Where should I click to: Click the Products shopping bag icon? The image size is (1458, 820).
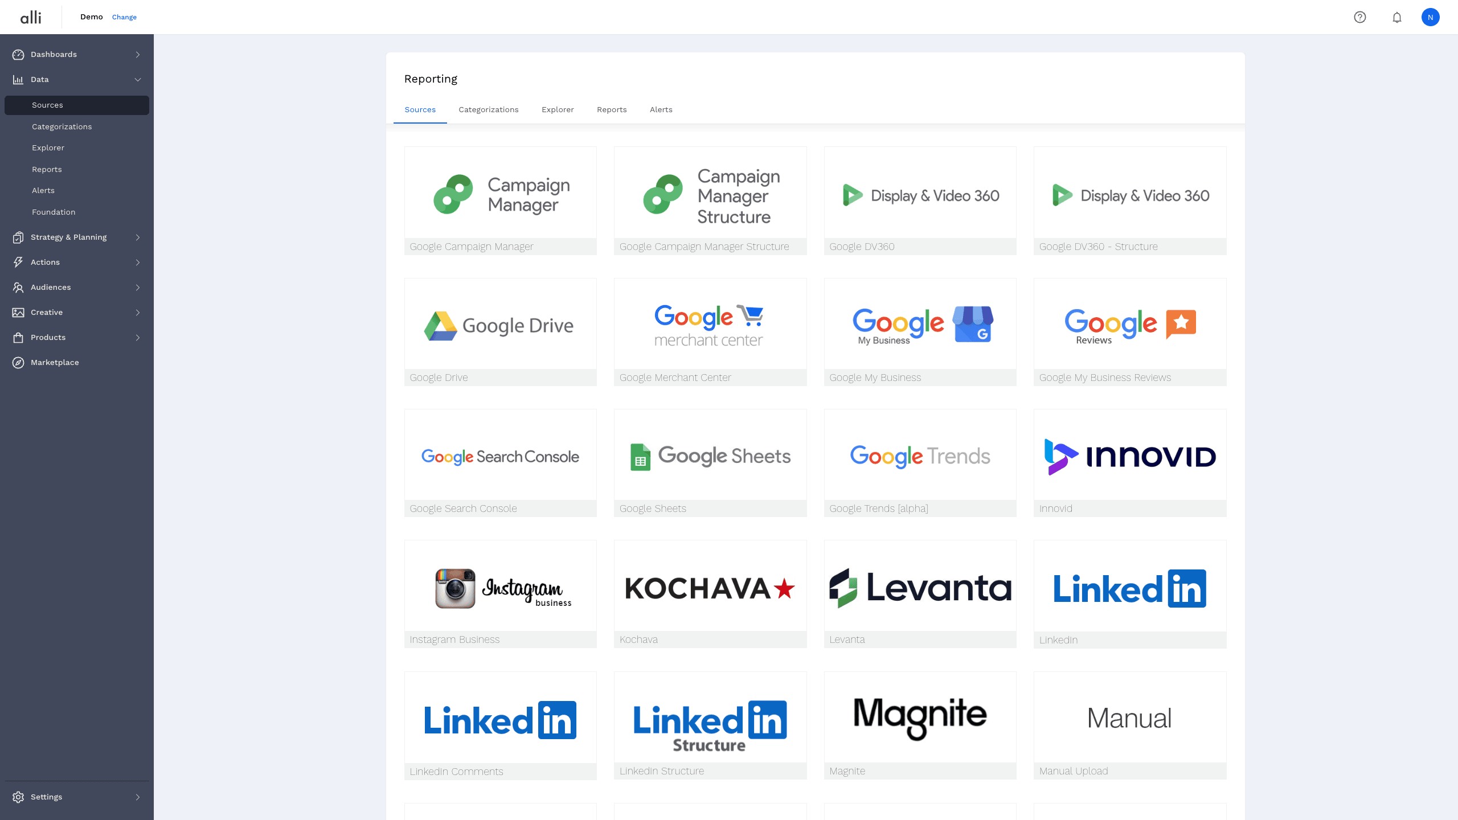18,338
